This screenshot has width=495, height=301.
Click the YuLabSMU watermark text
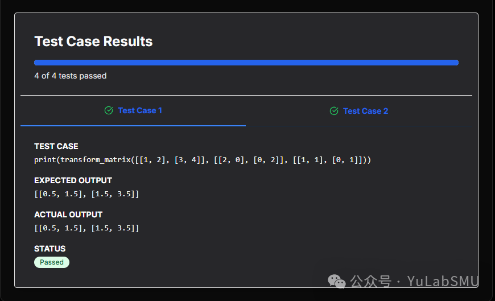coord(443,281)
